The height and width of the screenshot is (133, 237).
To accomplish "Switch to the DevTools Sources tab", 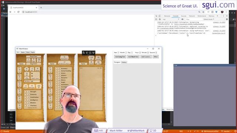I will pyautogui.click(x=184, y=16).
